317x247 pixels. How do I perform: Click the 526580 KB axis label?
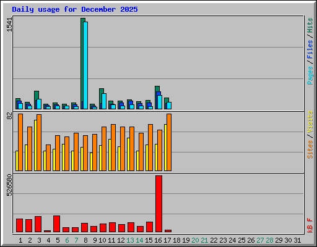[9, 185]
